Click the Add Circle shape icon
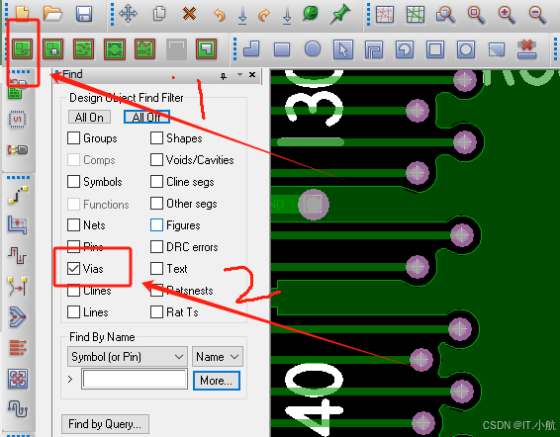560x437 pixels. (313, 48)
